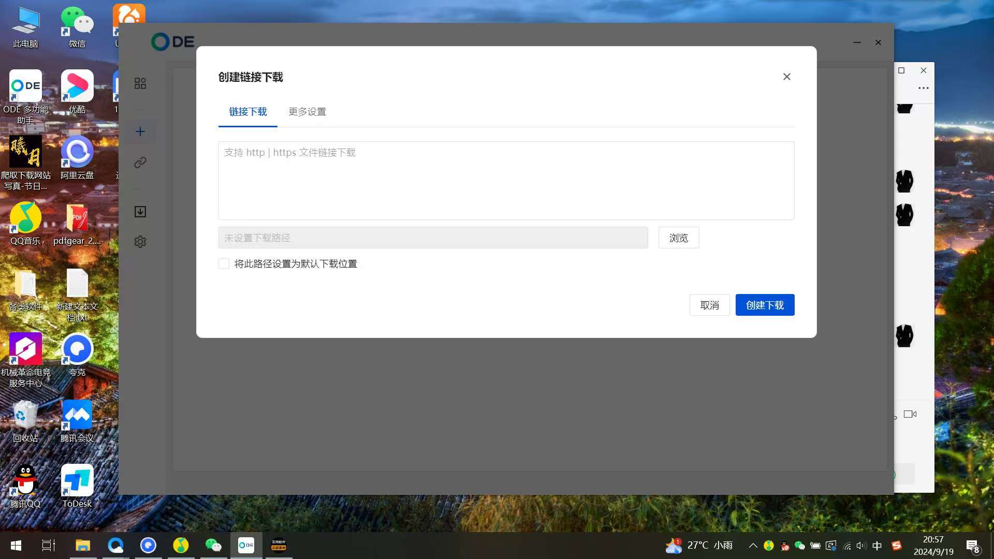Close the 创建链接下载 dialog with X
Screen dimensions: 994x559
pos(786,77)
